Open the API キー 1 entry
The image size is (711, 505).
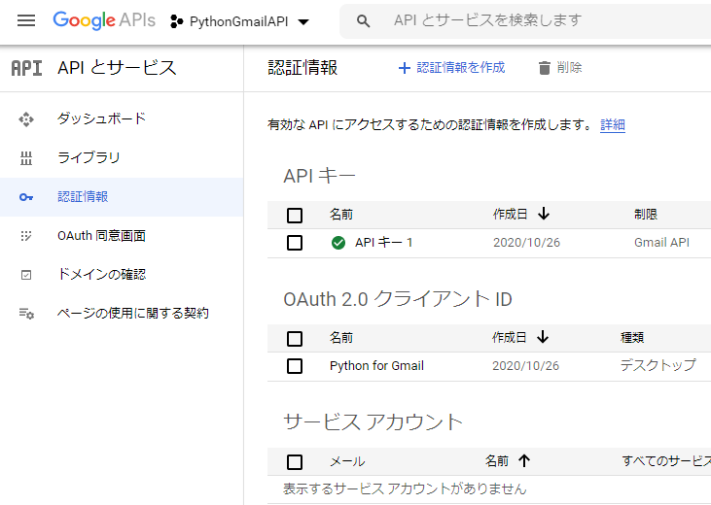point(383,243)
